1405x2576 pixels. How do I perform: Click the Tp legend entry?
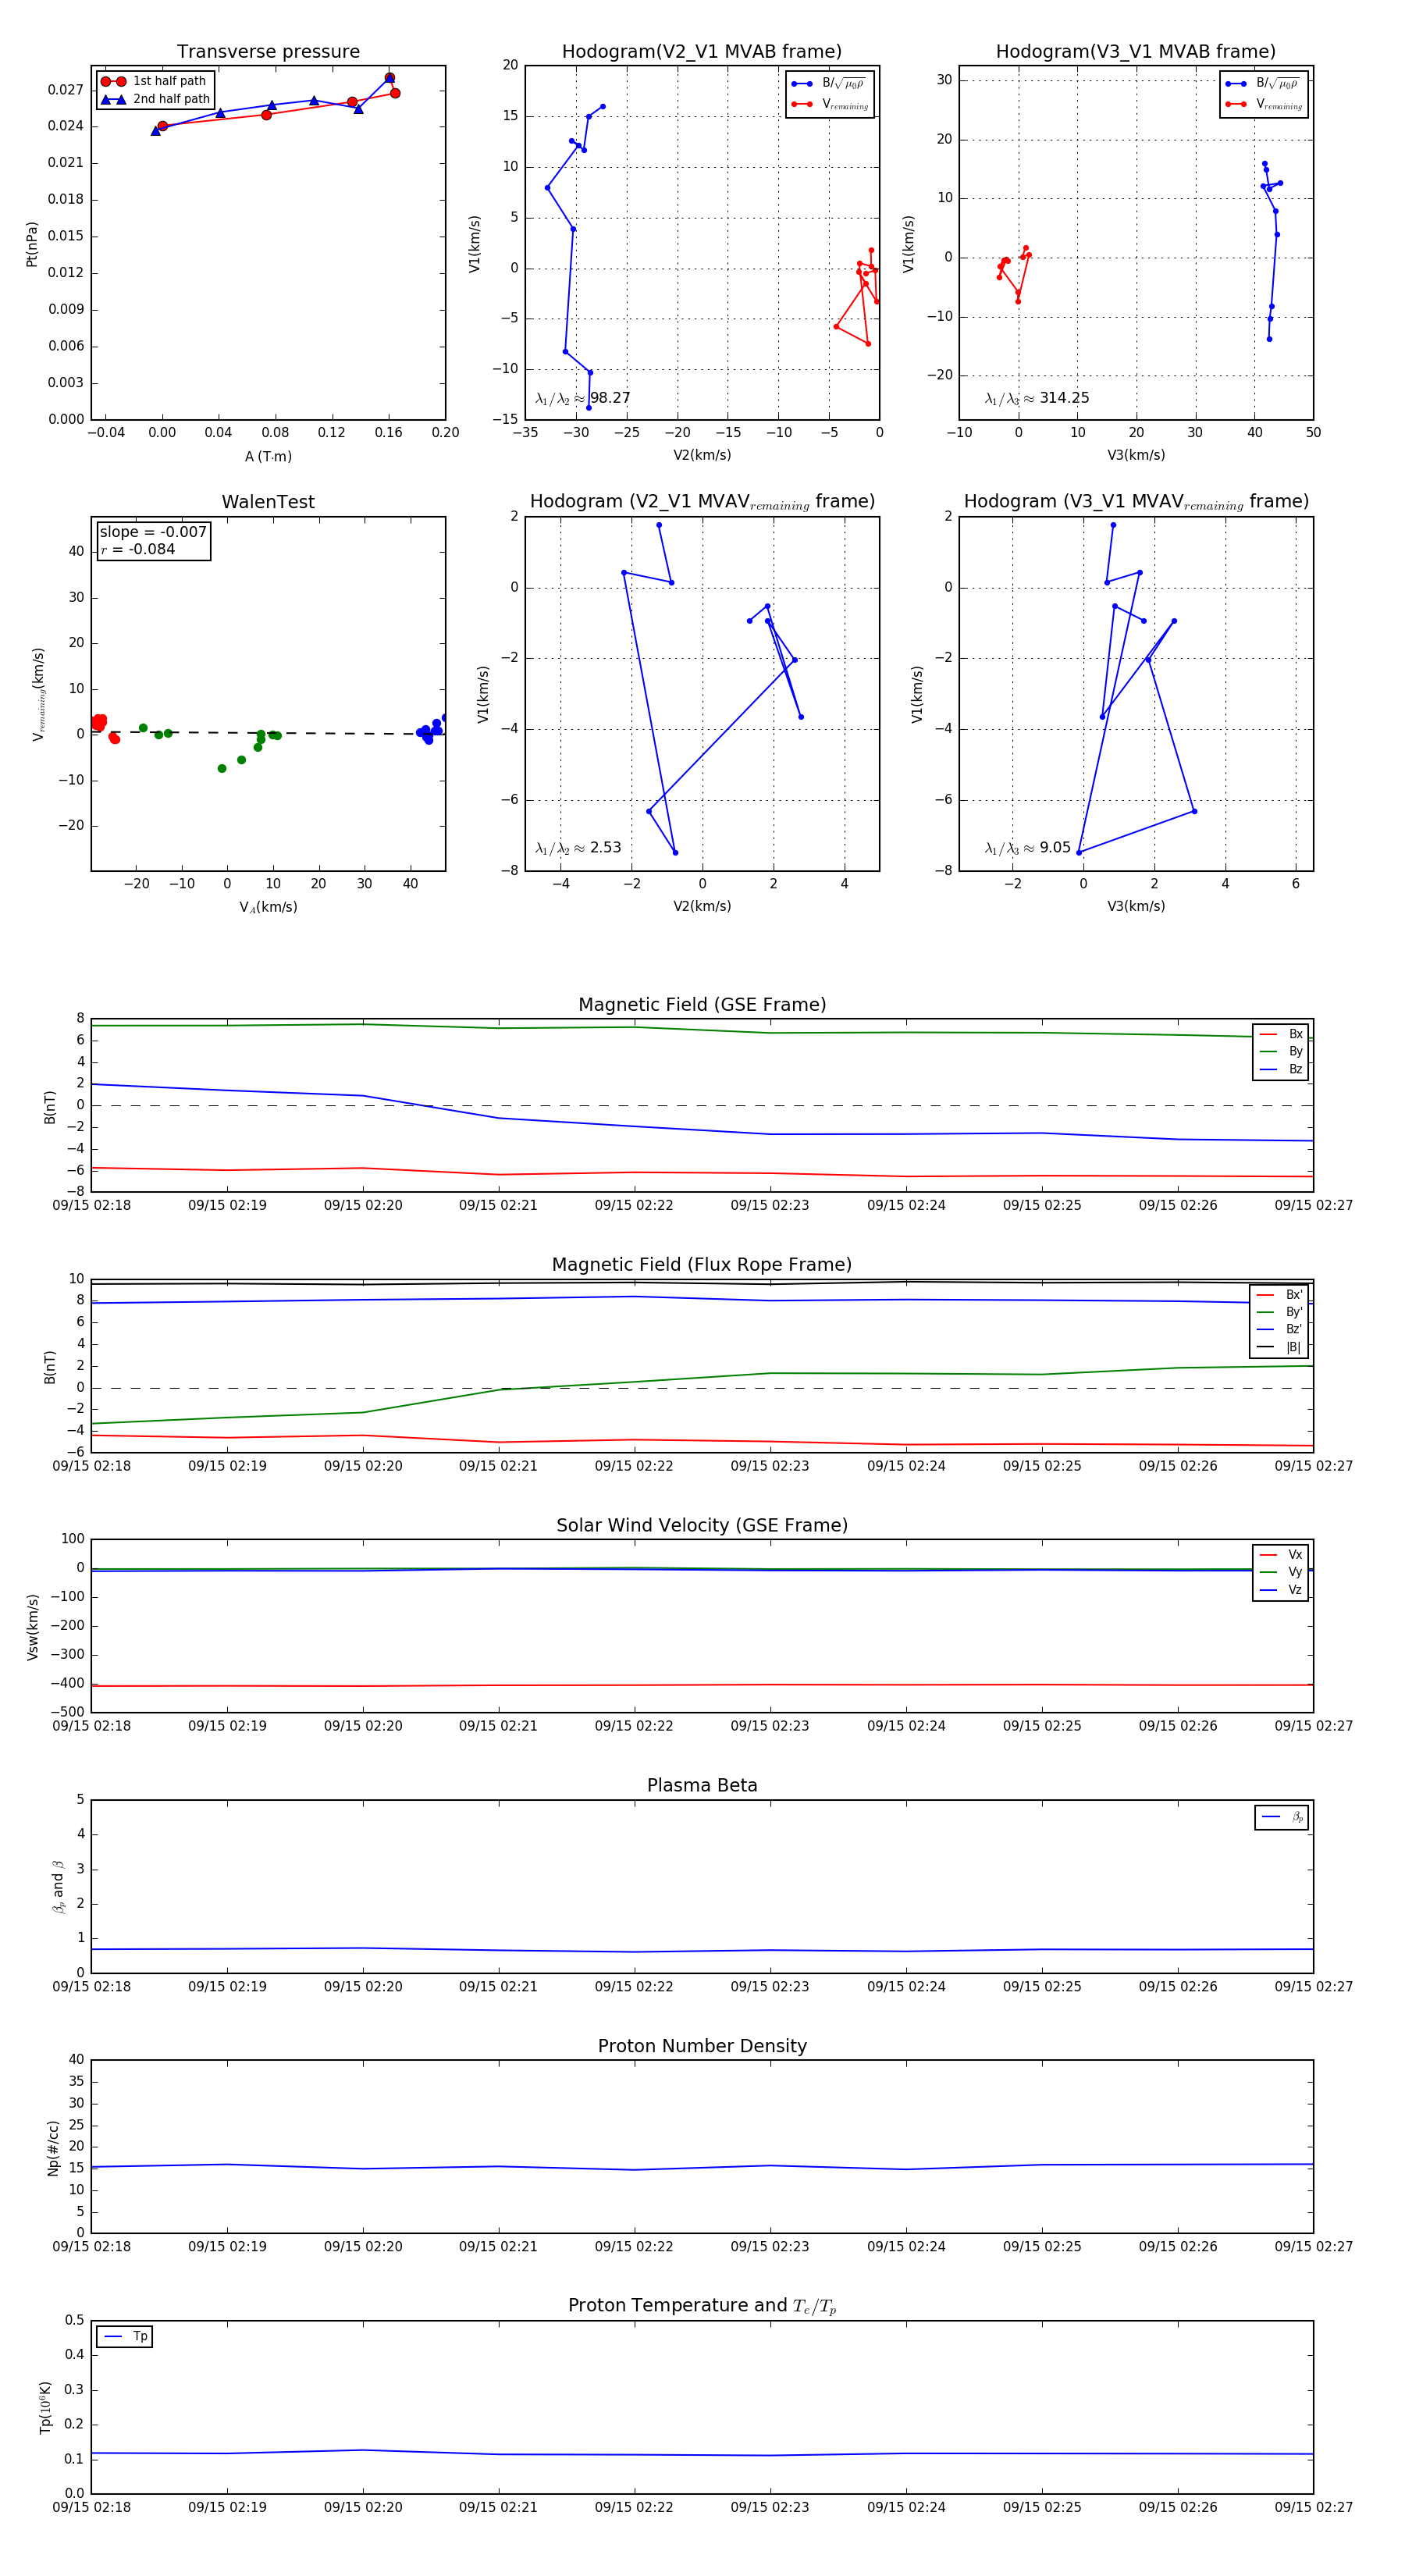[x=125, y=2336]
